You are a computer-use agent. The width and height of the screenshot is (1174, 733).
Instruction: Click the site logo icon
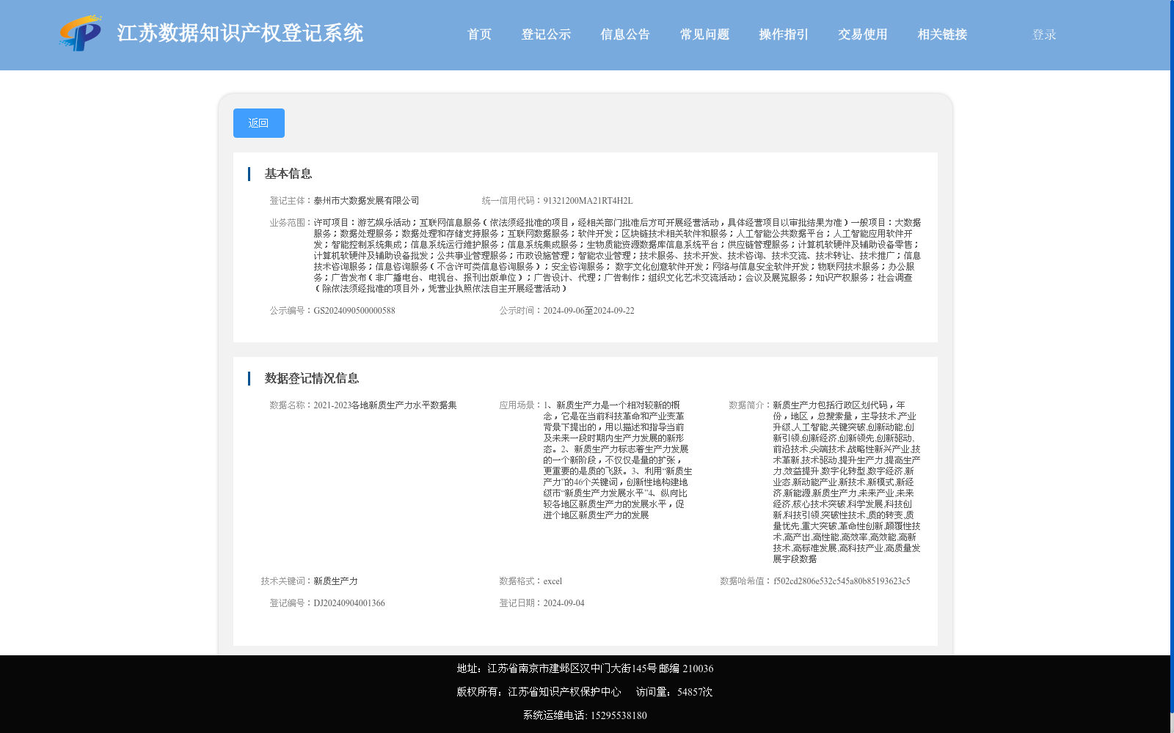tap(81, 33)
